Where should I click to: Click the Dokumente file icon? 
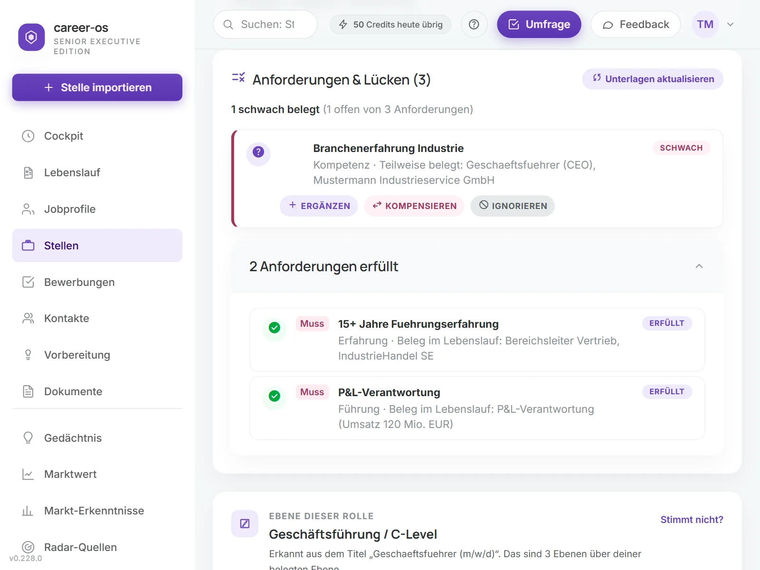coord(28,391)
